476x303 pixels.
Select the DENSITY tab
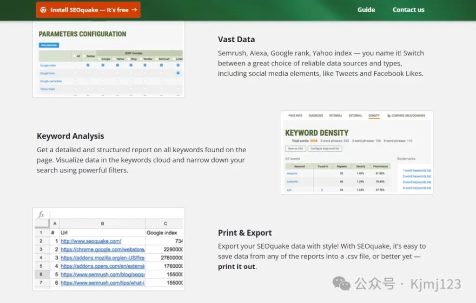374,116
